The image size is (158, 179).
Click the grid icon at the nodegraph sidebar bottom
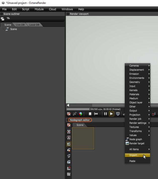point(69,174)
